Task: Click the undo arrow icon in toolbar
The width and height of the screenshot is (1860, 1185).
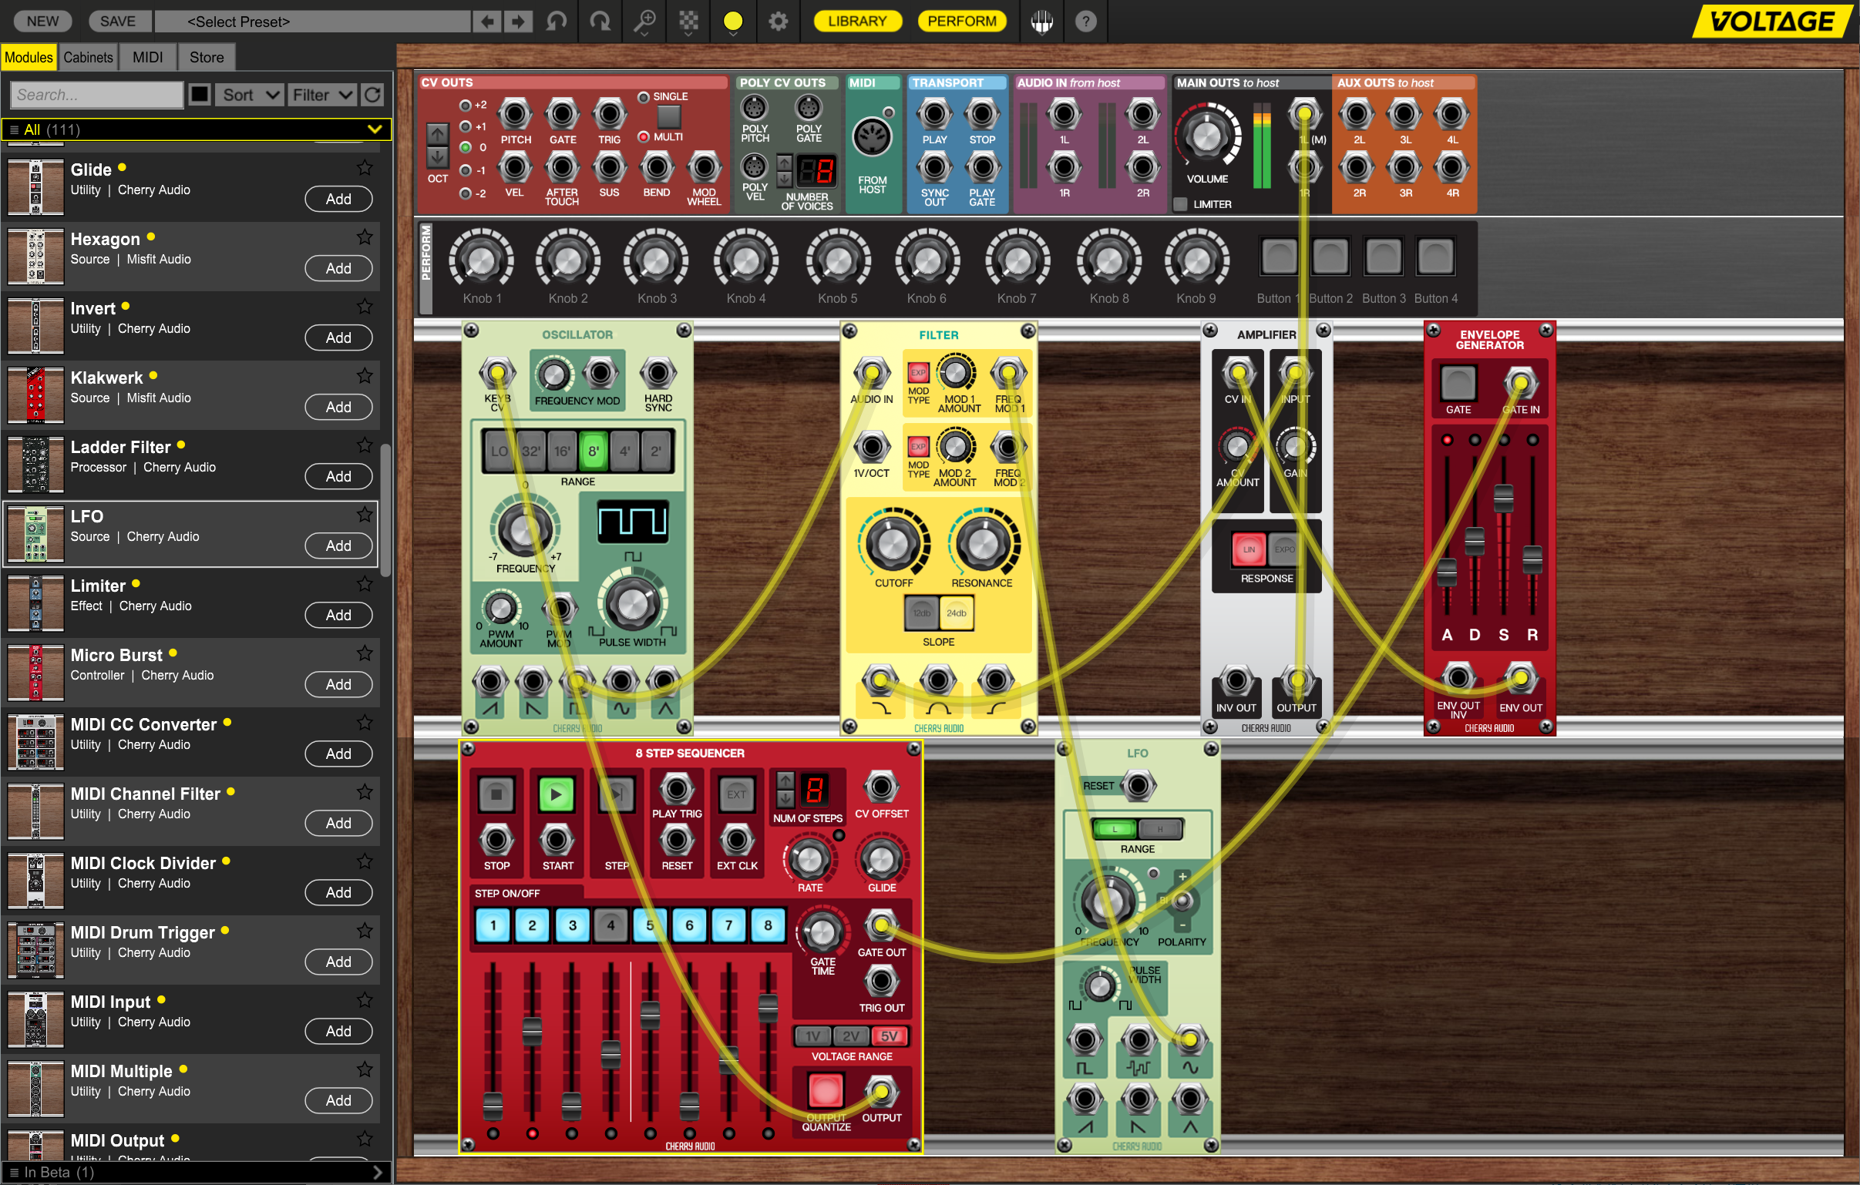Action: pos(556,21)
